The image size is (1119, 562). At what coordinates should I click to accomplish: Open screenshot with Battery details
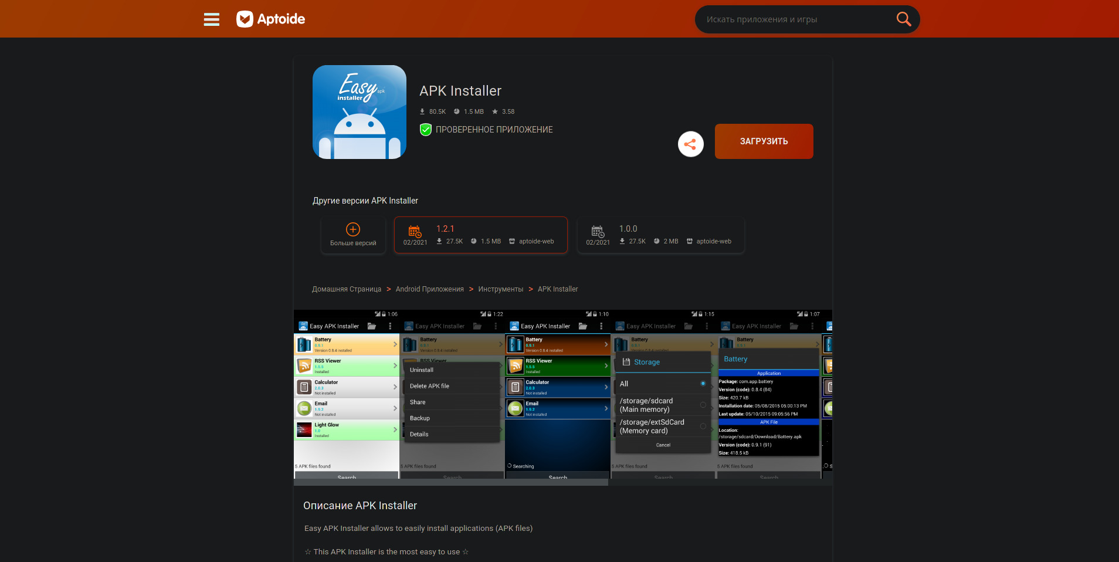pos(769,394)
